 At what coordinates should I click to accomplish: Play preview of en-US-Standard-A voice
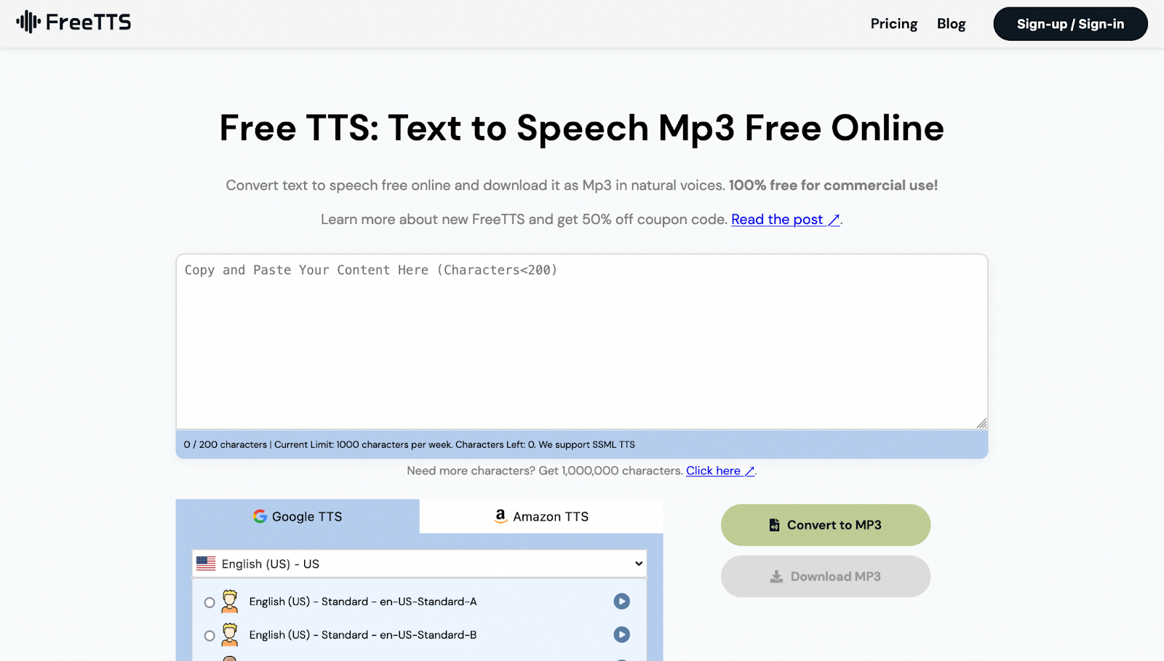(621, 601)
